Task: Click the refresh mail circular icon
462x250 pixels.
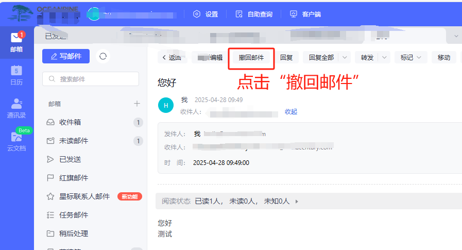Action: [103, 56]
